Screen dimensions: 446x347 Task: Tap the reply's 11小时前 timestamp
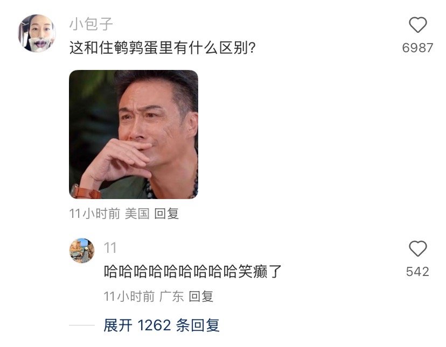tap(129, 296)
